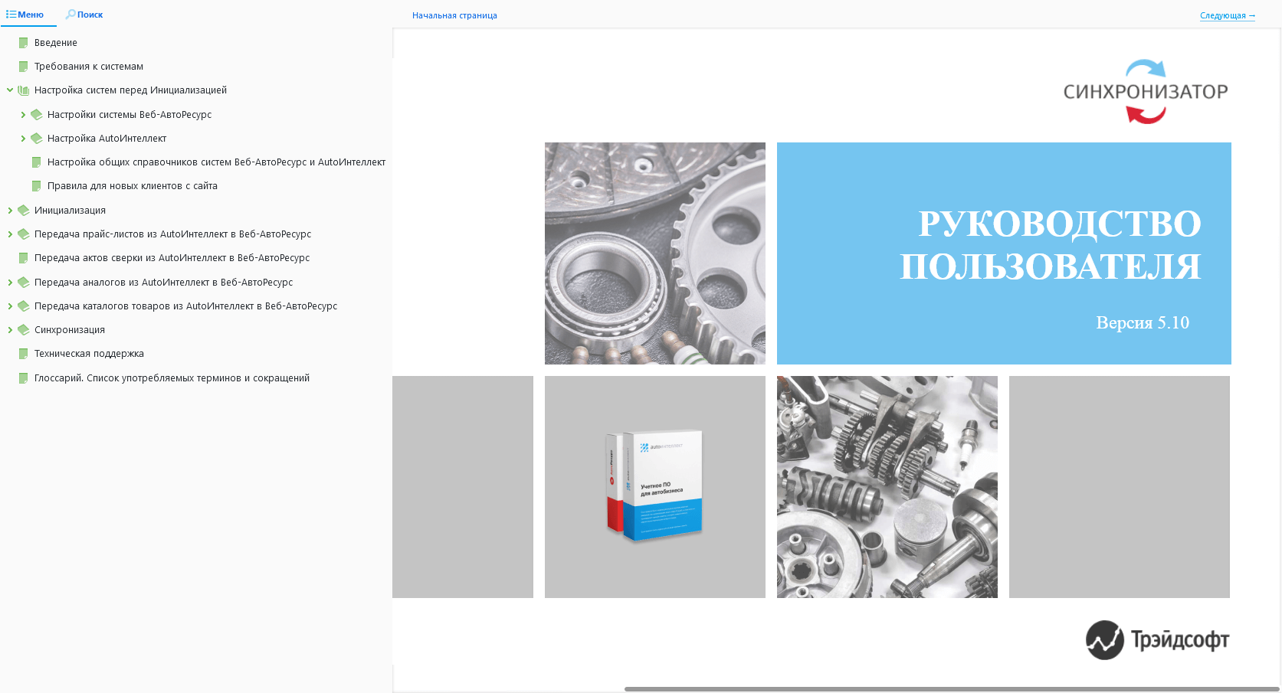Screen dimensions: 1282x693
Task: Expand Передача прайс-листов tree branch
Action: [x=10, y=234]
